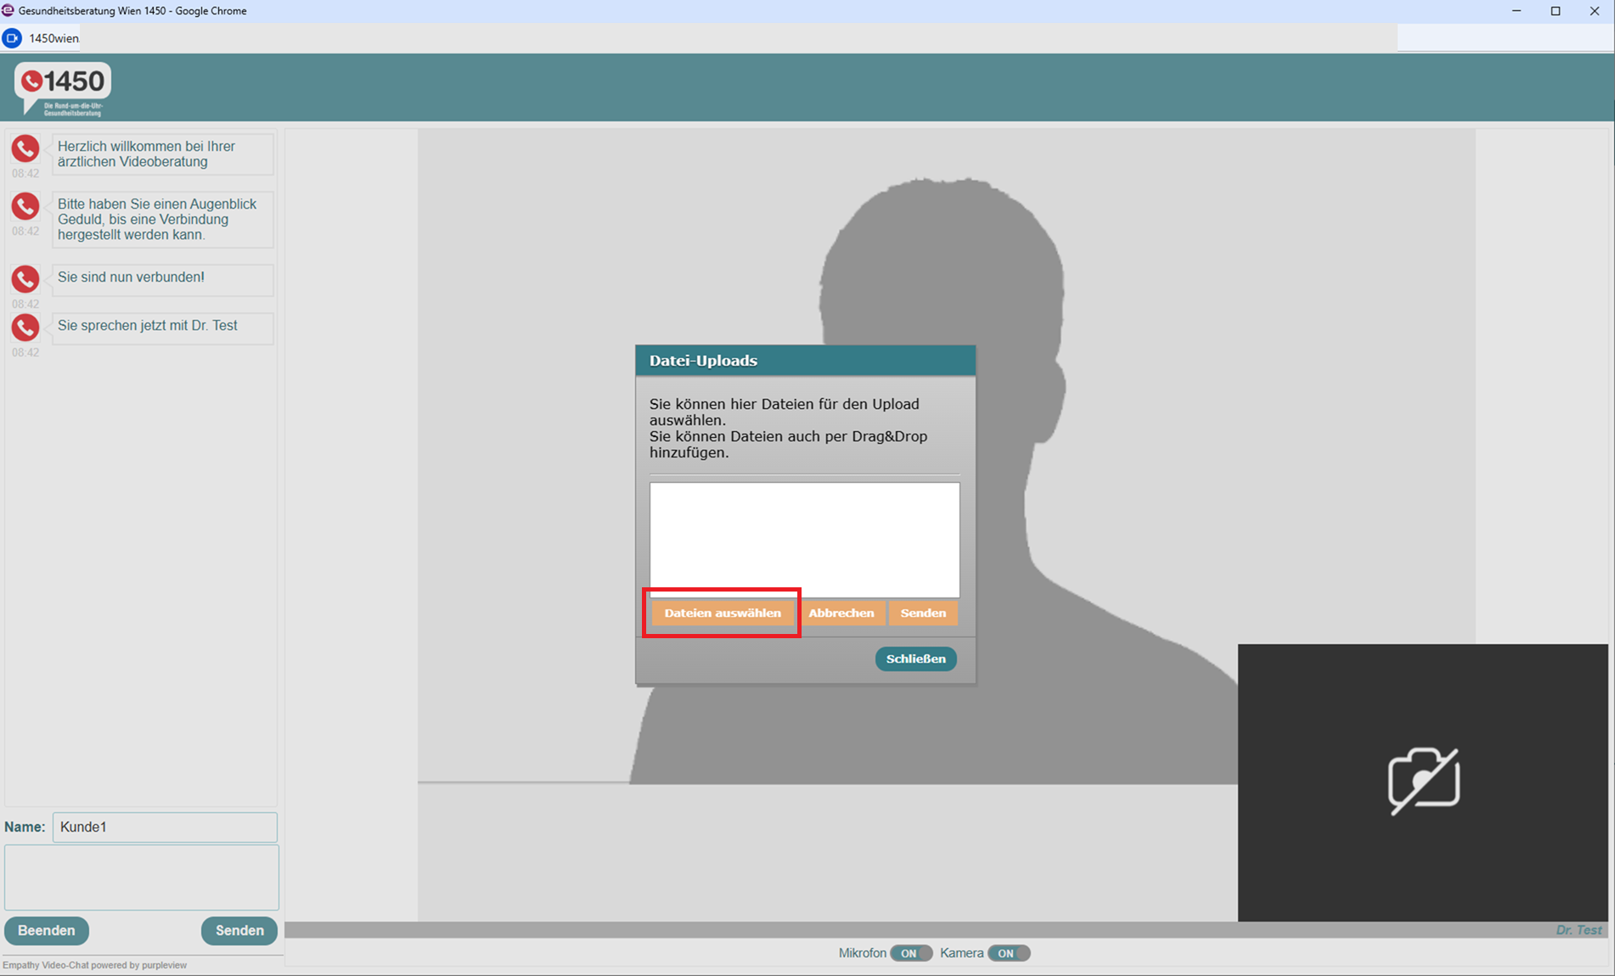Click phone icon beside 'Bitte haben Sie' message
Image resolution: width=1615 pixels, height=976 pixels.
25,206
